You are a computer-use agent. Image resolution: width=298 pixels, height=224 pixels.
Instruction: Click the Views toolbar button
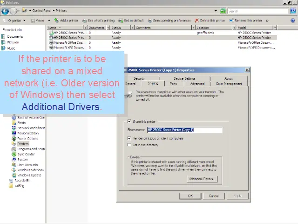click(x=38, y=21)
